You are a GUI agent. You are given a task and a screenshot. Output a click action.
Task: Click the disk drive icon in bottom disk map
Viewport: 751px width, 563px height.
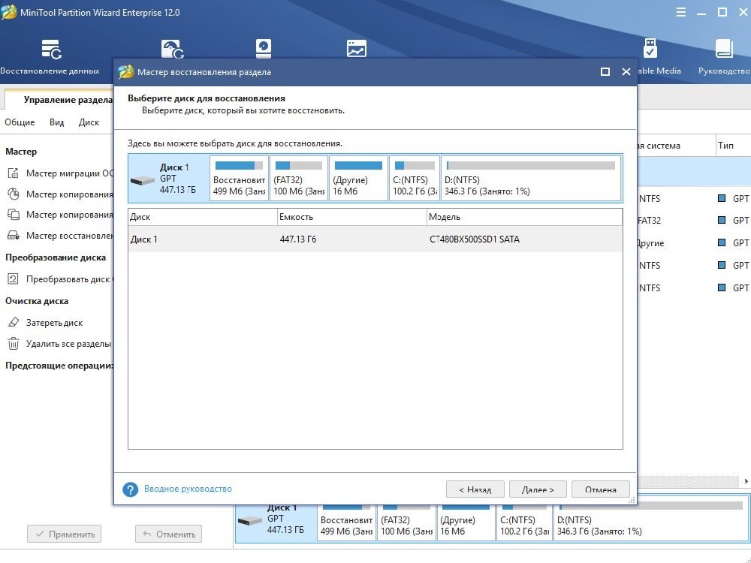(x=249, y=520)
